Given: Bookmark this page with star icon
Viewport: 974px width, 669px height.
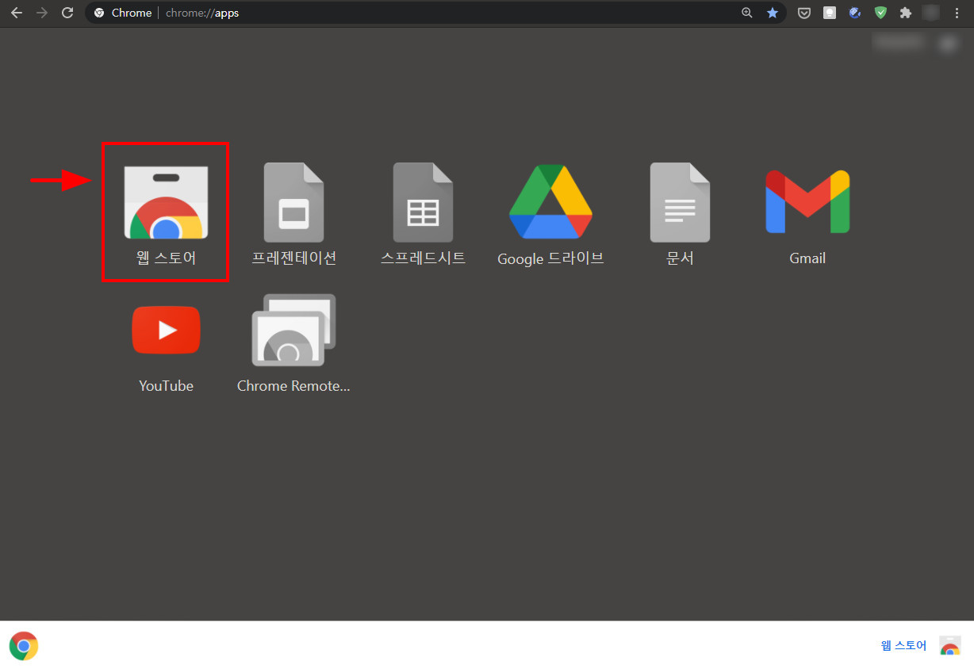Looking at the screenshot, I should pyautogui.click(x=772, y=13).
